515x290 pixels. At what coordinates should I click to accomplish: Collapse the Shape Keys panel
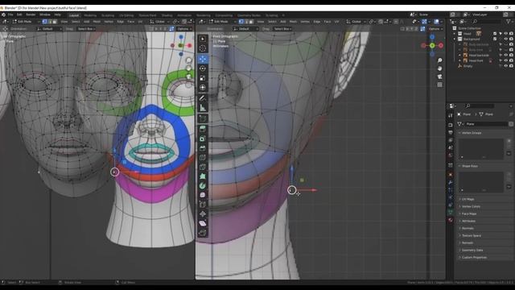[470, 166]
